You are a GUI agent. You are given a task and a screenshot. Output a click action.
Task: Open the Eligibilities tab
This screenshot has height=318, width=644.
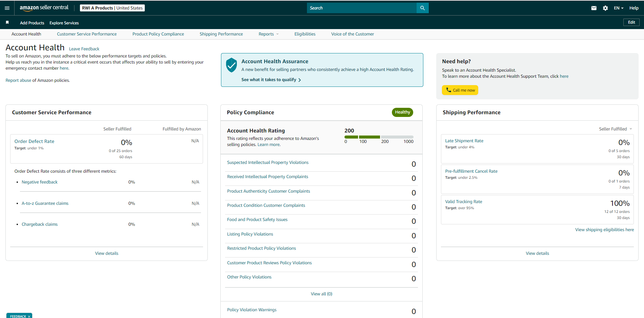click(305, 34)
